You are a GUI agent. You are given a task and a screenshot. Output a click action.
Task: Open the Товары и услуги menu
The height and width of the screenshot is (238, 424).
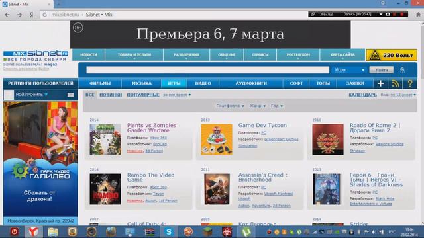[134, 55]
